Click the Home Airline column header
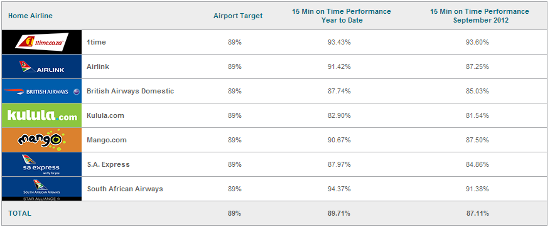550x227 pixels. (x=31, y=16)
